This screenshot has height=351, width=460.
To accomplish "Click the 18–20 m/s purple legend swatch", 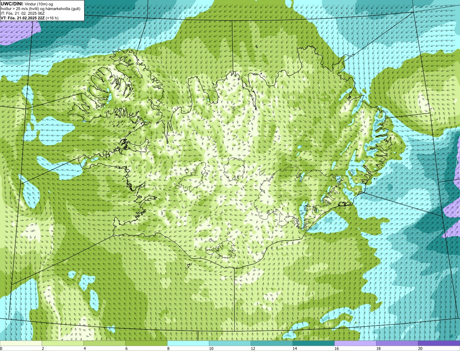I will pos(397,343).
